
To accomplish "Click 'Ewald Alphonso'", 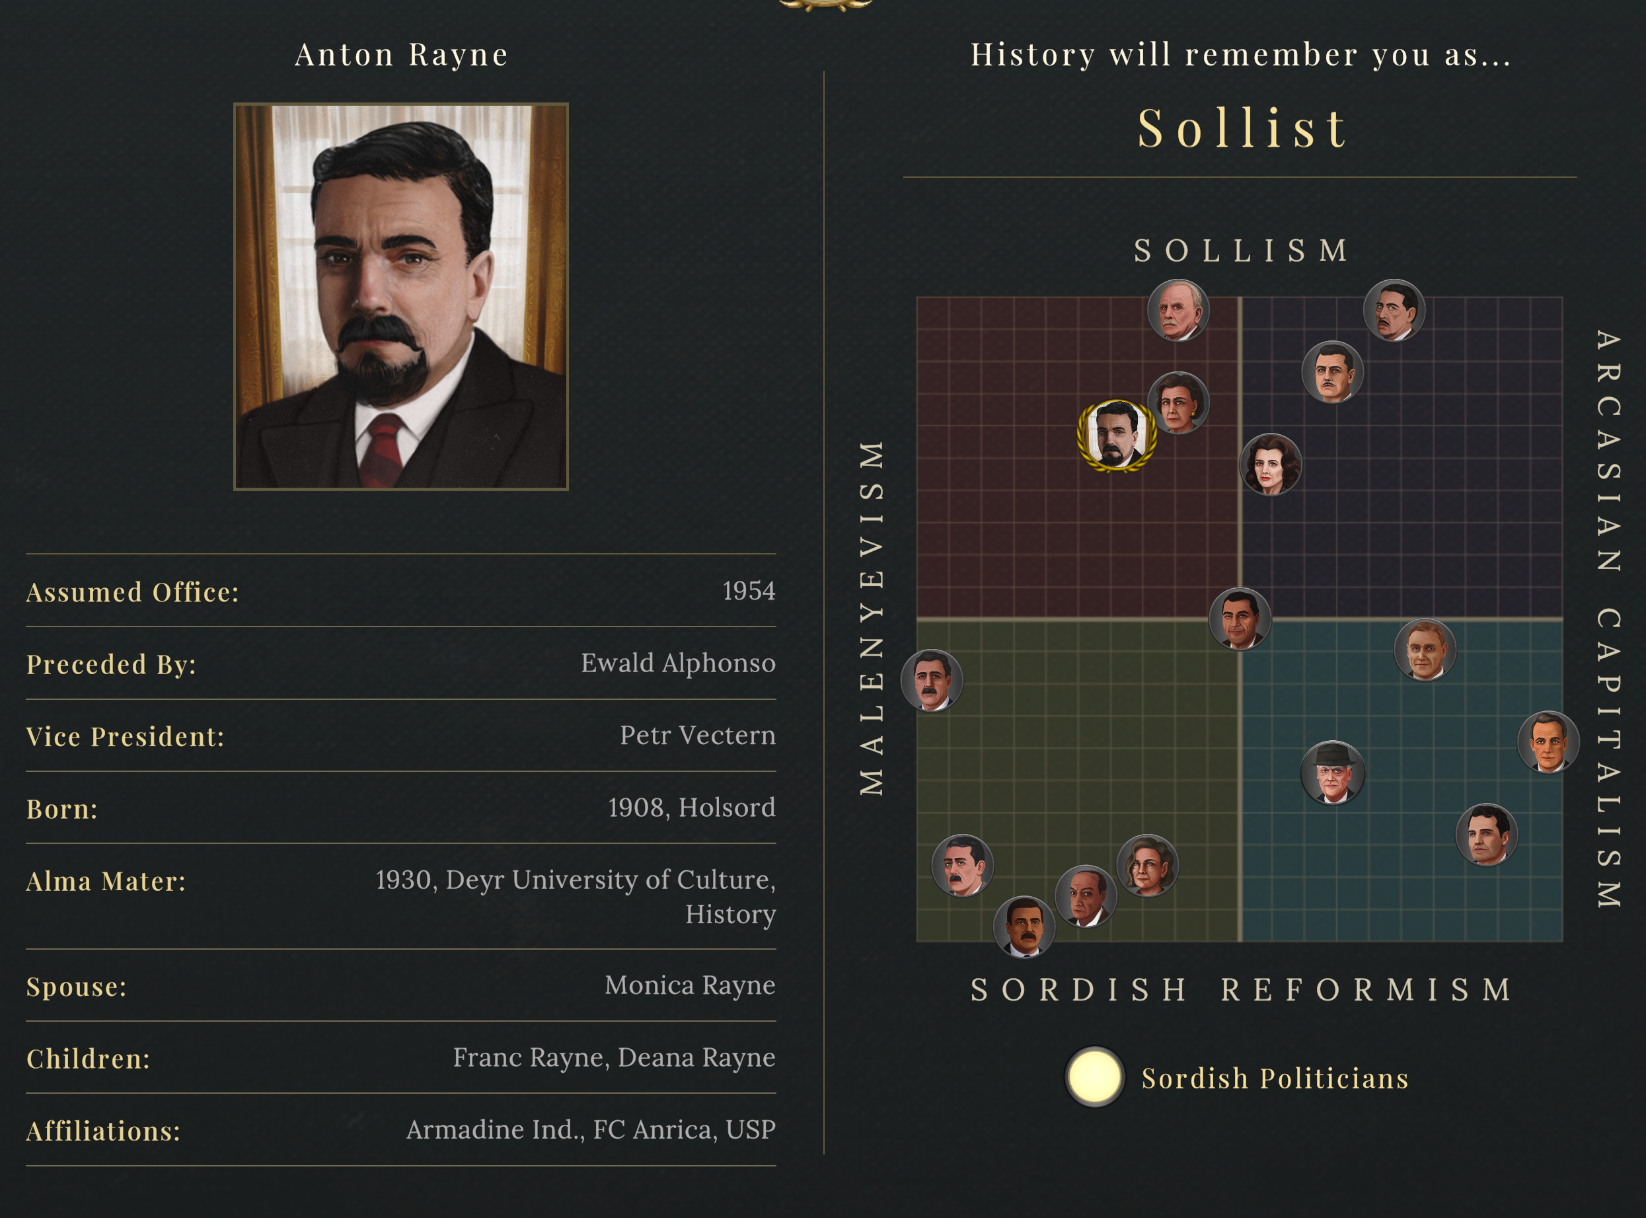I will pyautogui.click(x=678, y=664).
